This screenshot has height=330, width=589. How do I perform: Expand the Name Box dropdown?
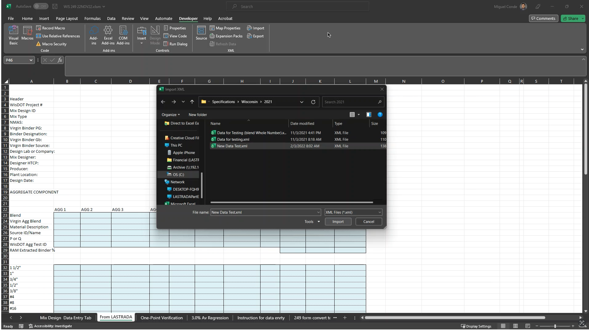click(x=31, y=60)
